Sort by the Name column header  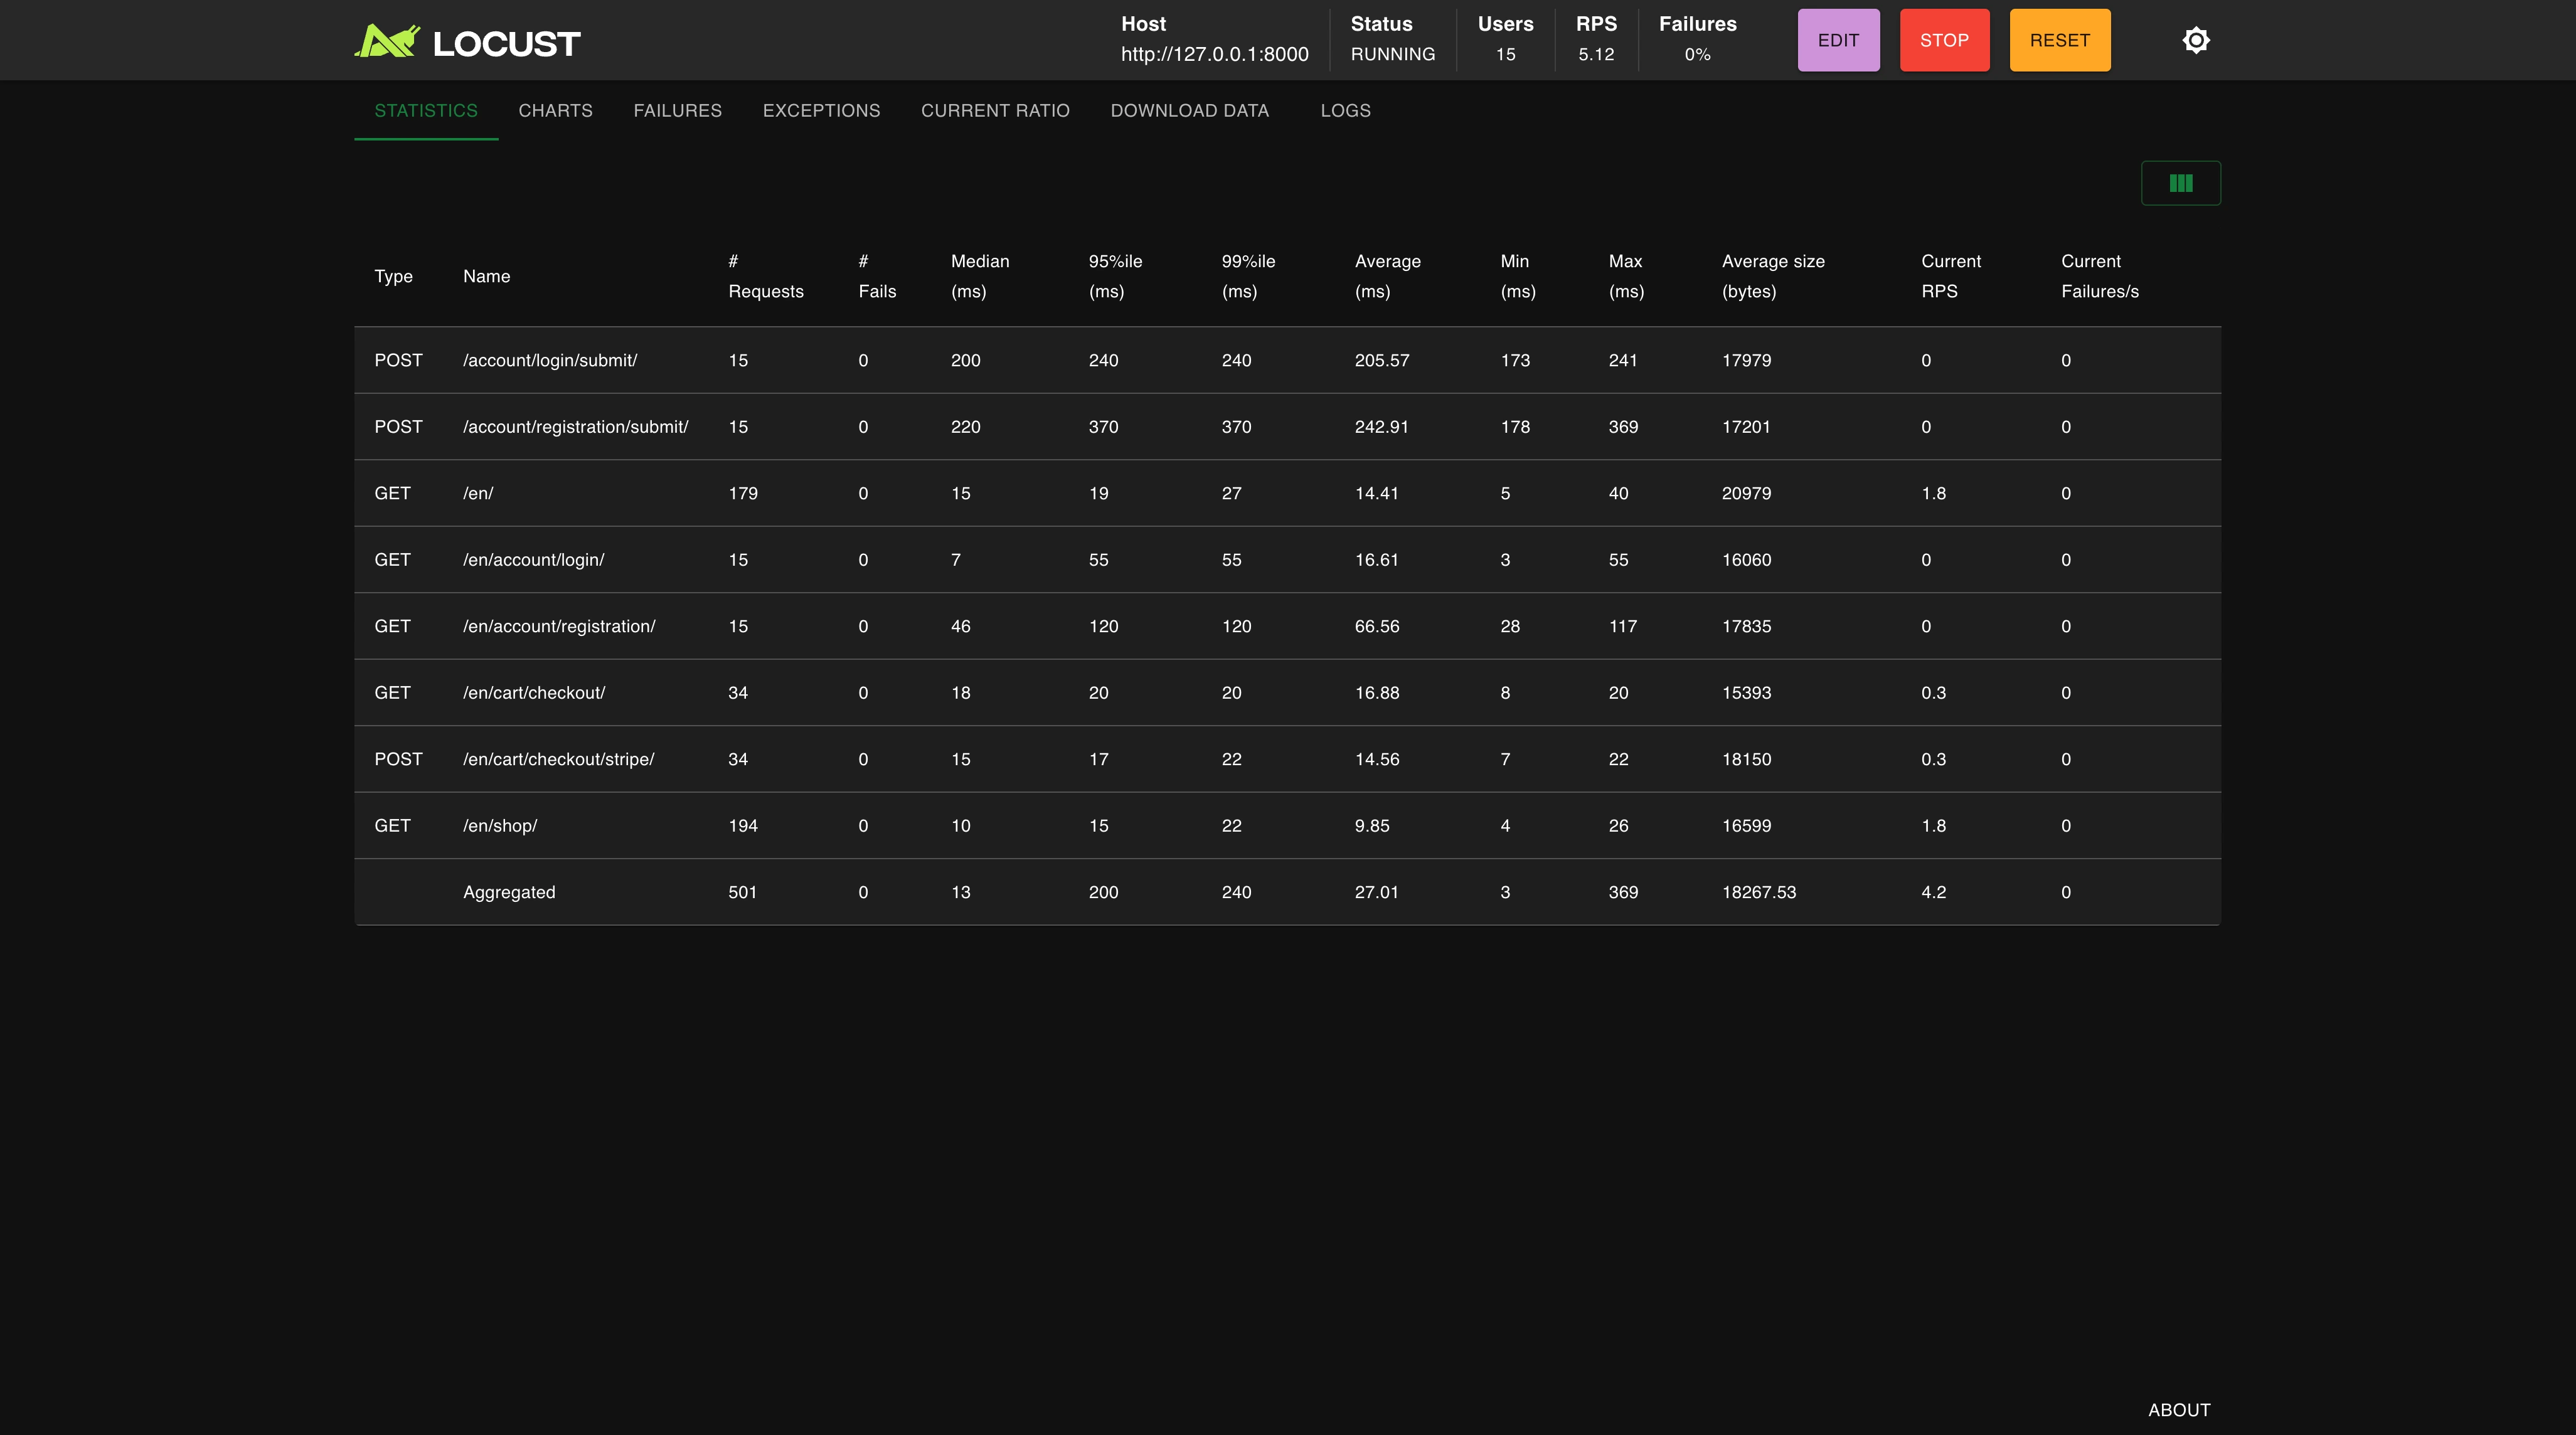(486, 276)
